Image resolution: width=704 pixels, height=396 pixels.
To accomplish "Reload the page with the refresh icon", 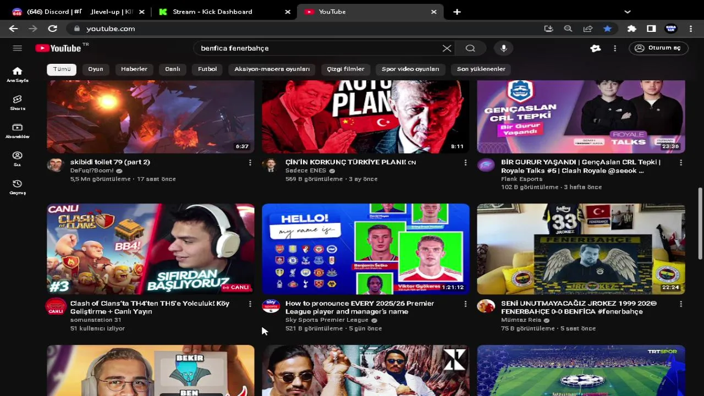I will (53, 29).
